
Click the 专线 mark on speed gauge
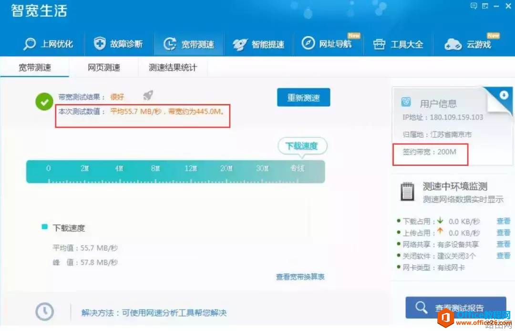297,168
